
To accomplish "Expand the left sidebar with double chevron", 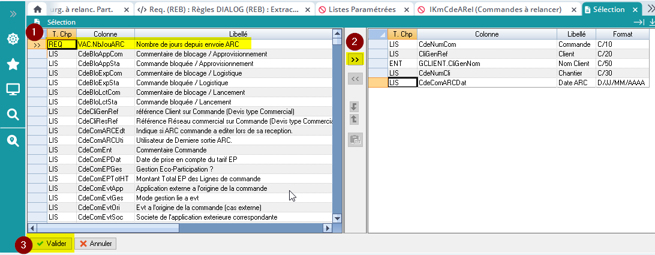I will coord(13,13).
